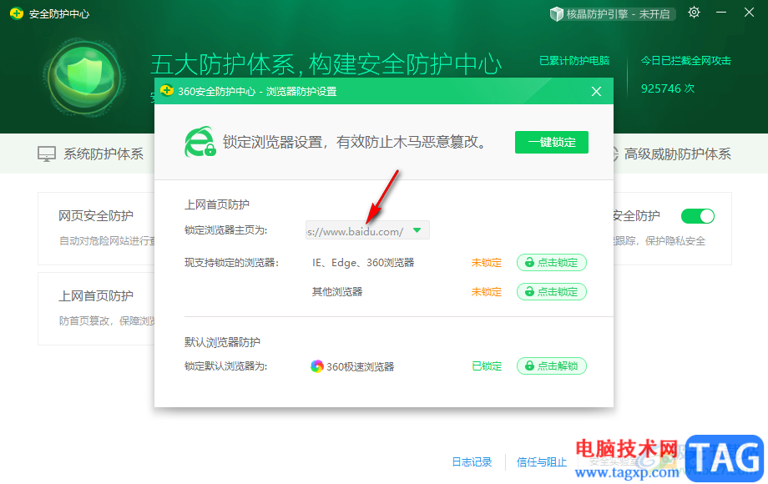Open the settings gear in title bar
Viewport: 768px width, 484px height.
[x=694, y=13]
